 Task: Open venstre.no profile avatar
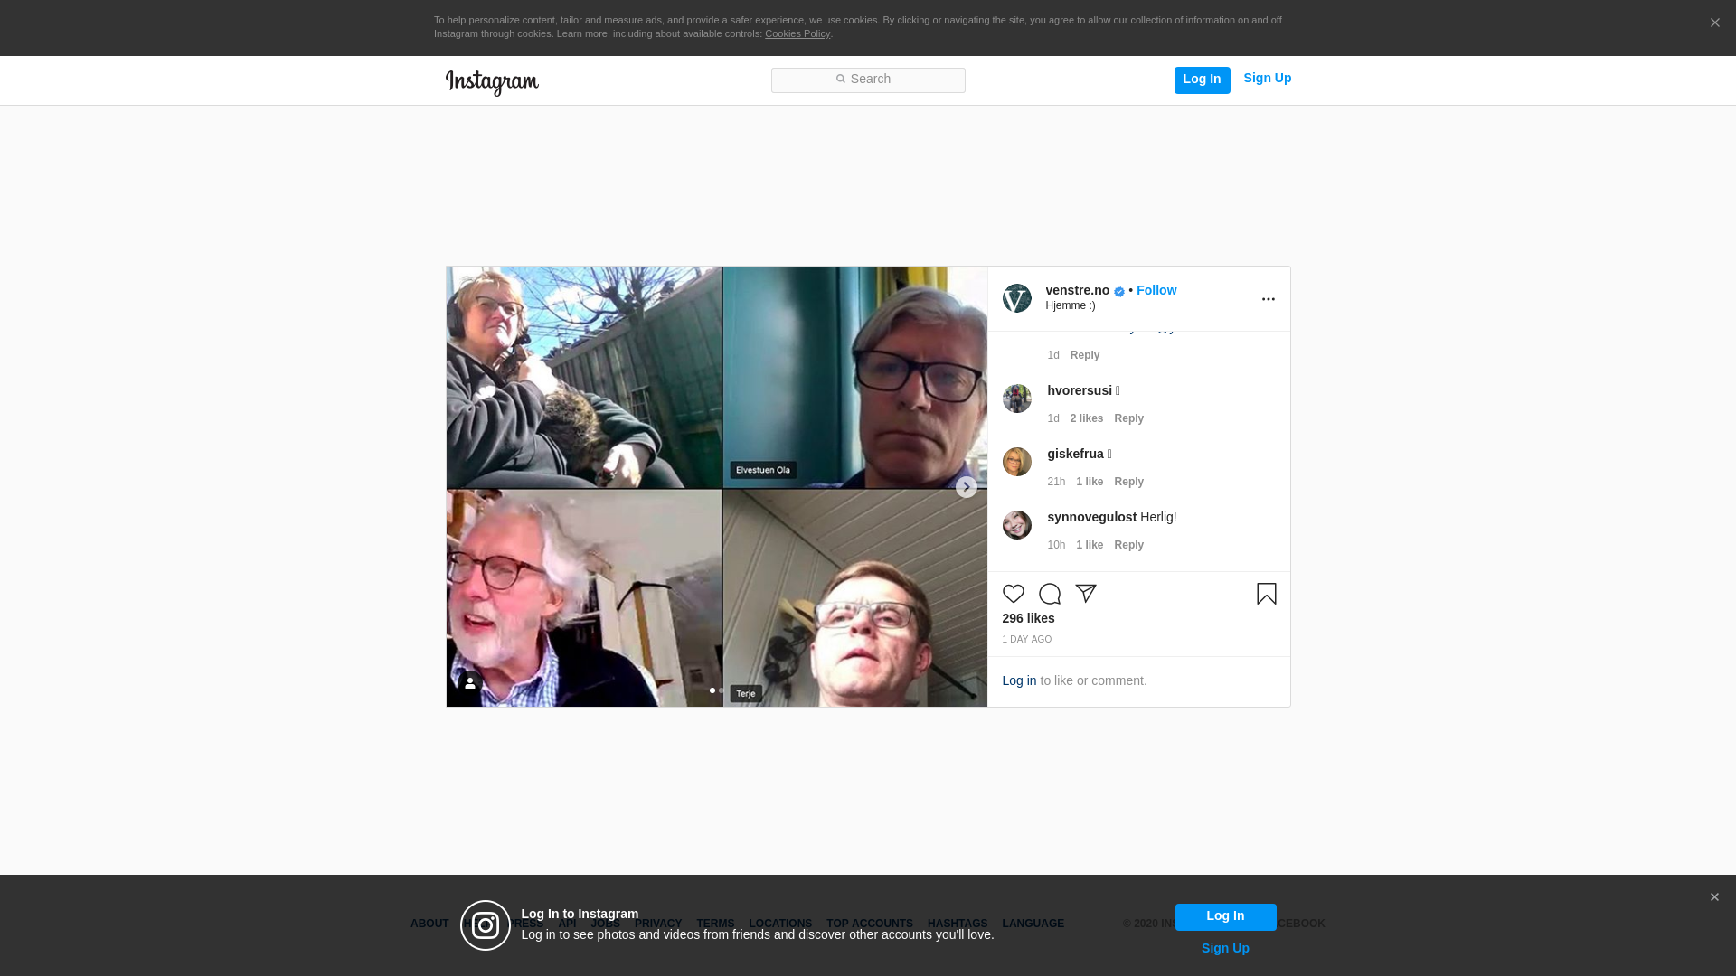[x=1016, y=298]
